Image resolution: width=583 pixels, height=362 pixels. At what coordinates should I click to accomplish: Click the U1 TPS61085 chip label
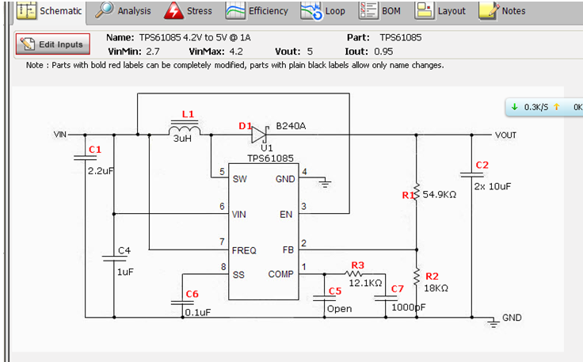pos(270,154)
